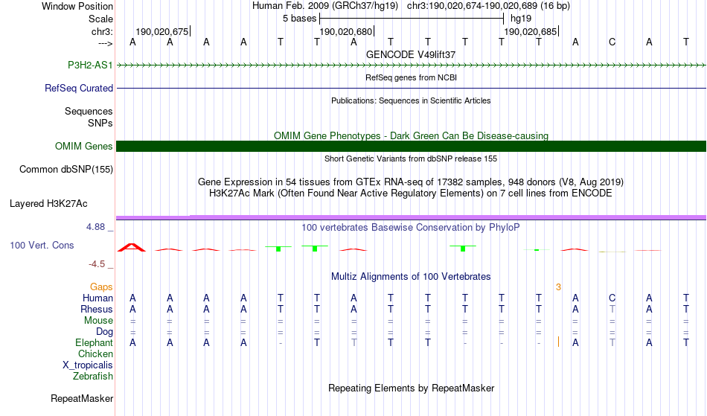Image resolution: width=707 pixels, height=416 pixels.
Task: Click the Scale label
Action: (100, 19)
